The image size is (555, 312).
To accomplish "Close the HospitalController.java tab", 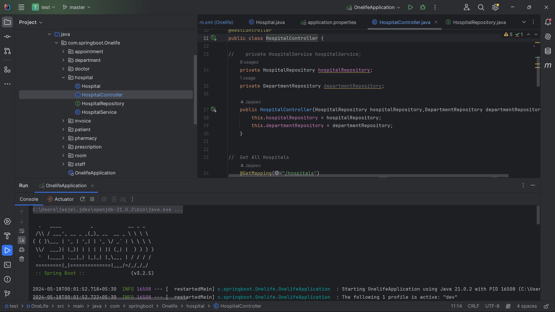I will [436, 22].
